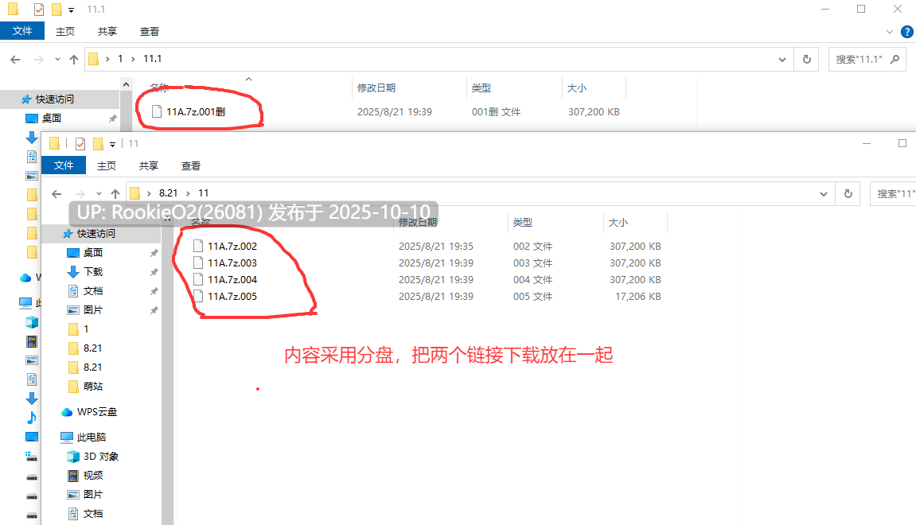Open 文档 under quick access in the 11 window
Screen dimensions: 916x525
[93, 291]
